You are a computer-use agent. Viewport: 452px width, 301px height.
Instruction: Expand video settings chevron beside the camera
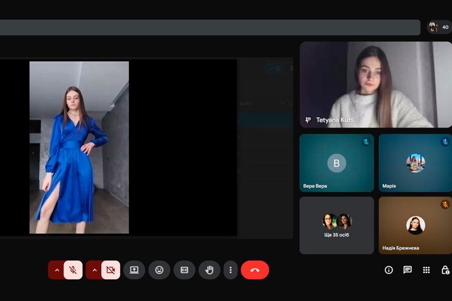[94, 270]
